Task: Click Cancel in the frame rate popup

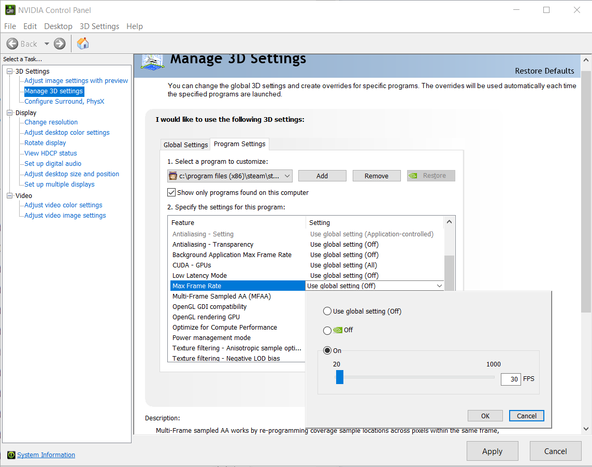Action: pos(526,416)
